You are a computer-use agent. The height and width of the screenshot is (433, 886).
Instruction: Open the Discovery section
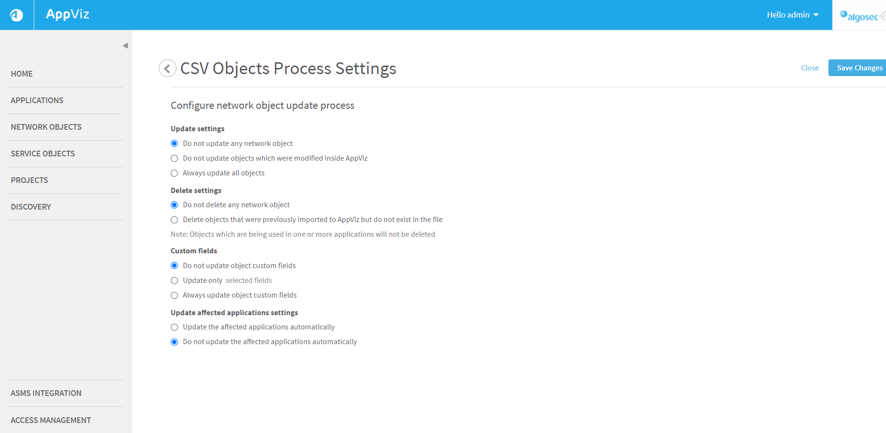31,207
